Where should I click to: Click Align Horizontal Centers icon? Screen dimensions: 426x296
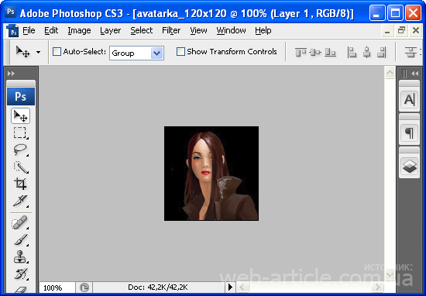pos(367,52)
